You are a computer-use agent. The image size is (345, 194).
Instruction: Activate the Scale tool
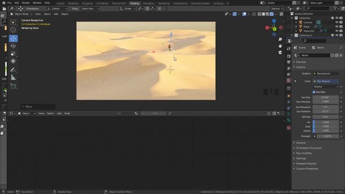[13, 54]
